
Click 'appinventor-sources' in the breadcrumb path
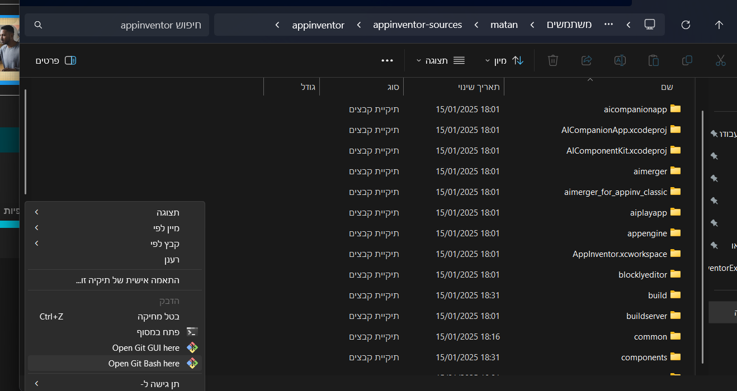(x=417, y=25)
